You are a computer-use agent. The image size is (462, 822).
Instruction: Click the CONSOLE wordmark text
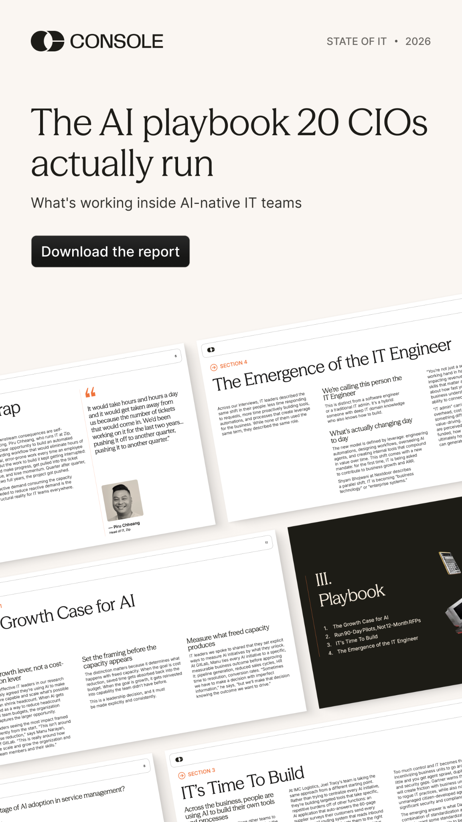(x=117, y=41)
